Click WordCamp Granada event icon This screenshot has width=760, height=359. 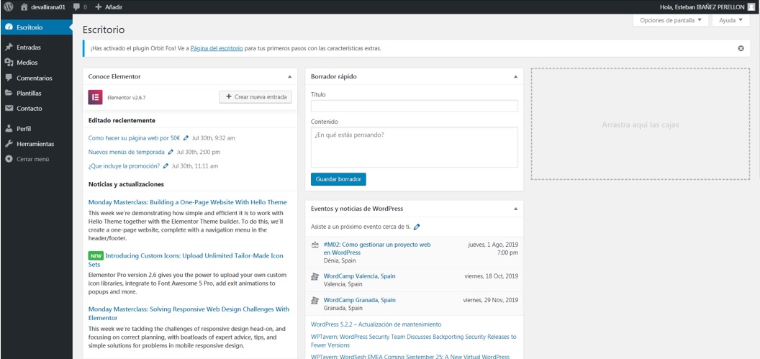(315, 301)
